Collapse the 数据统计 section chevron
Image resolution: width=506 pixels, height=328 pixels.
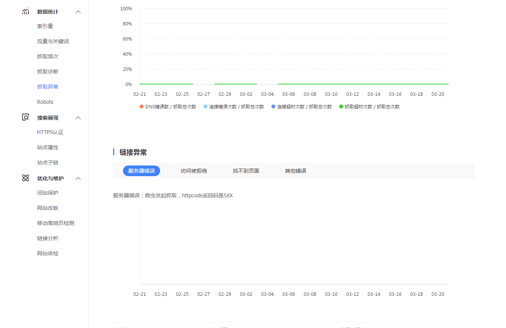(x=78, y=12)
